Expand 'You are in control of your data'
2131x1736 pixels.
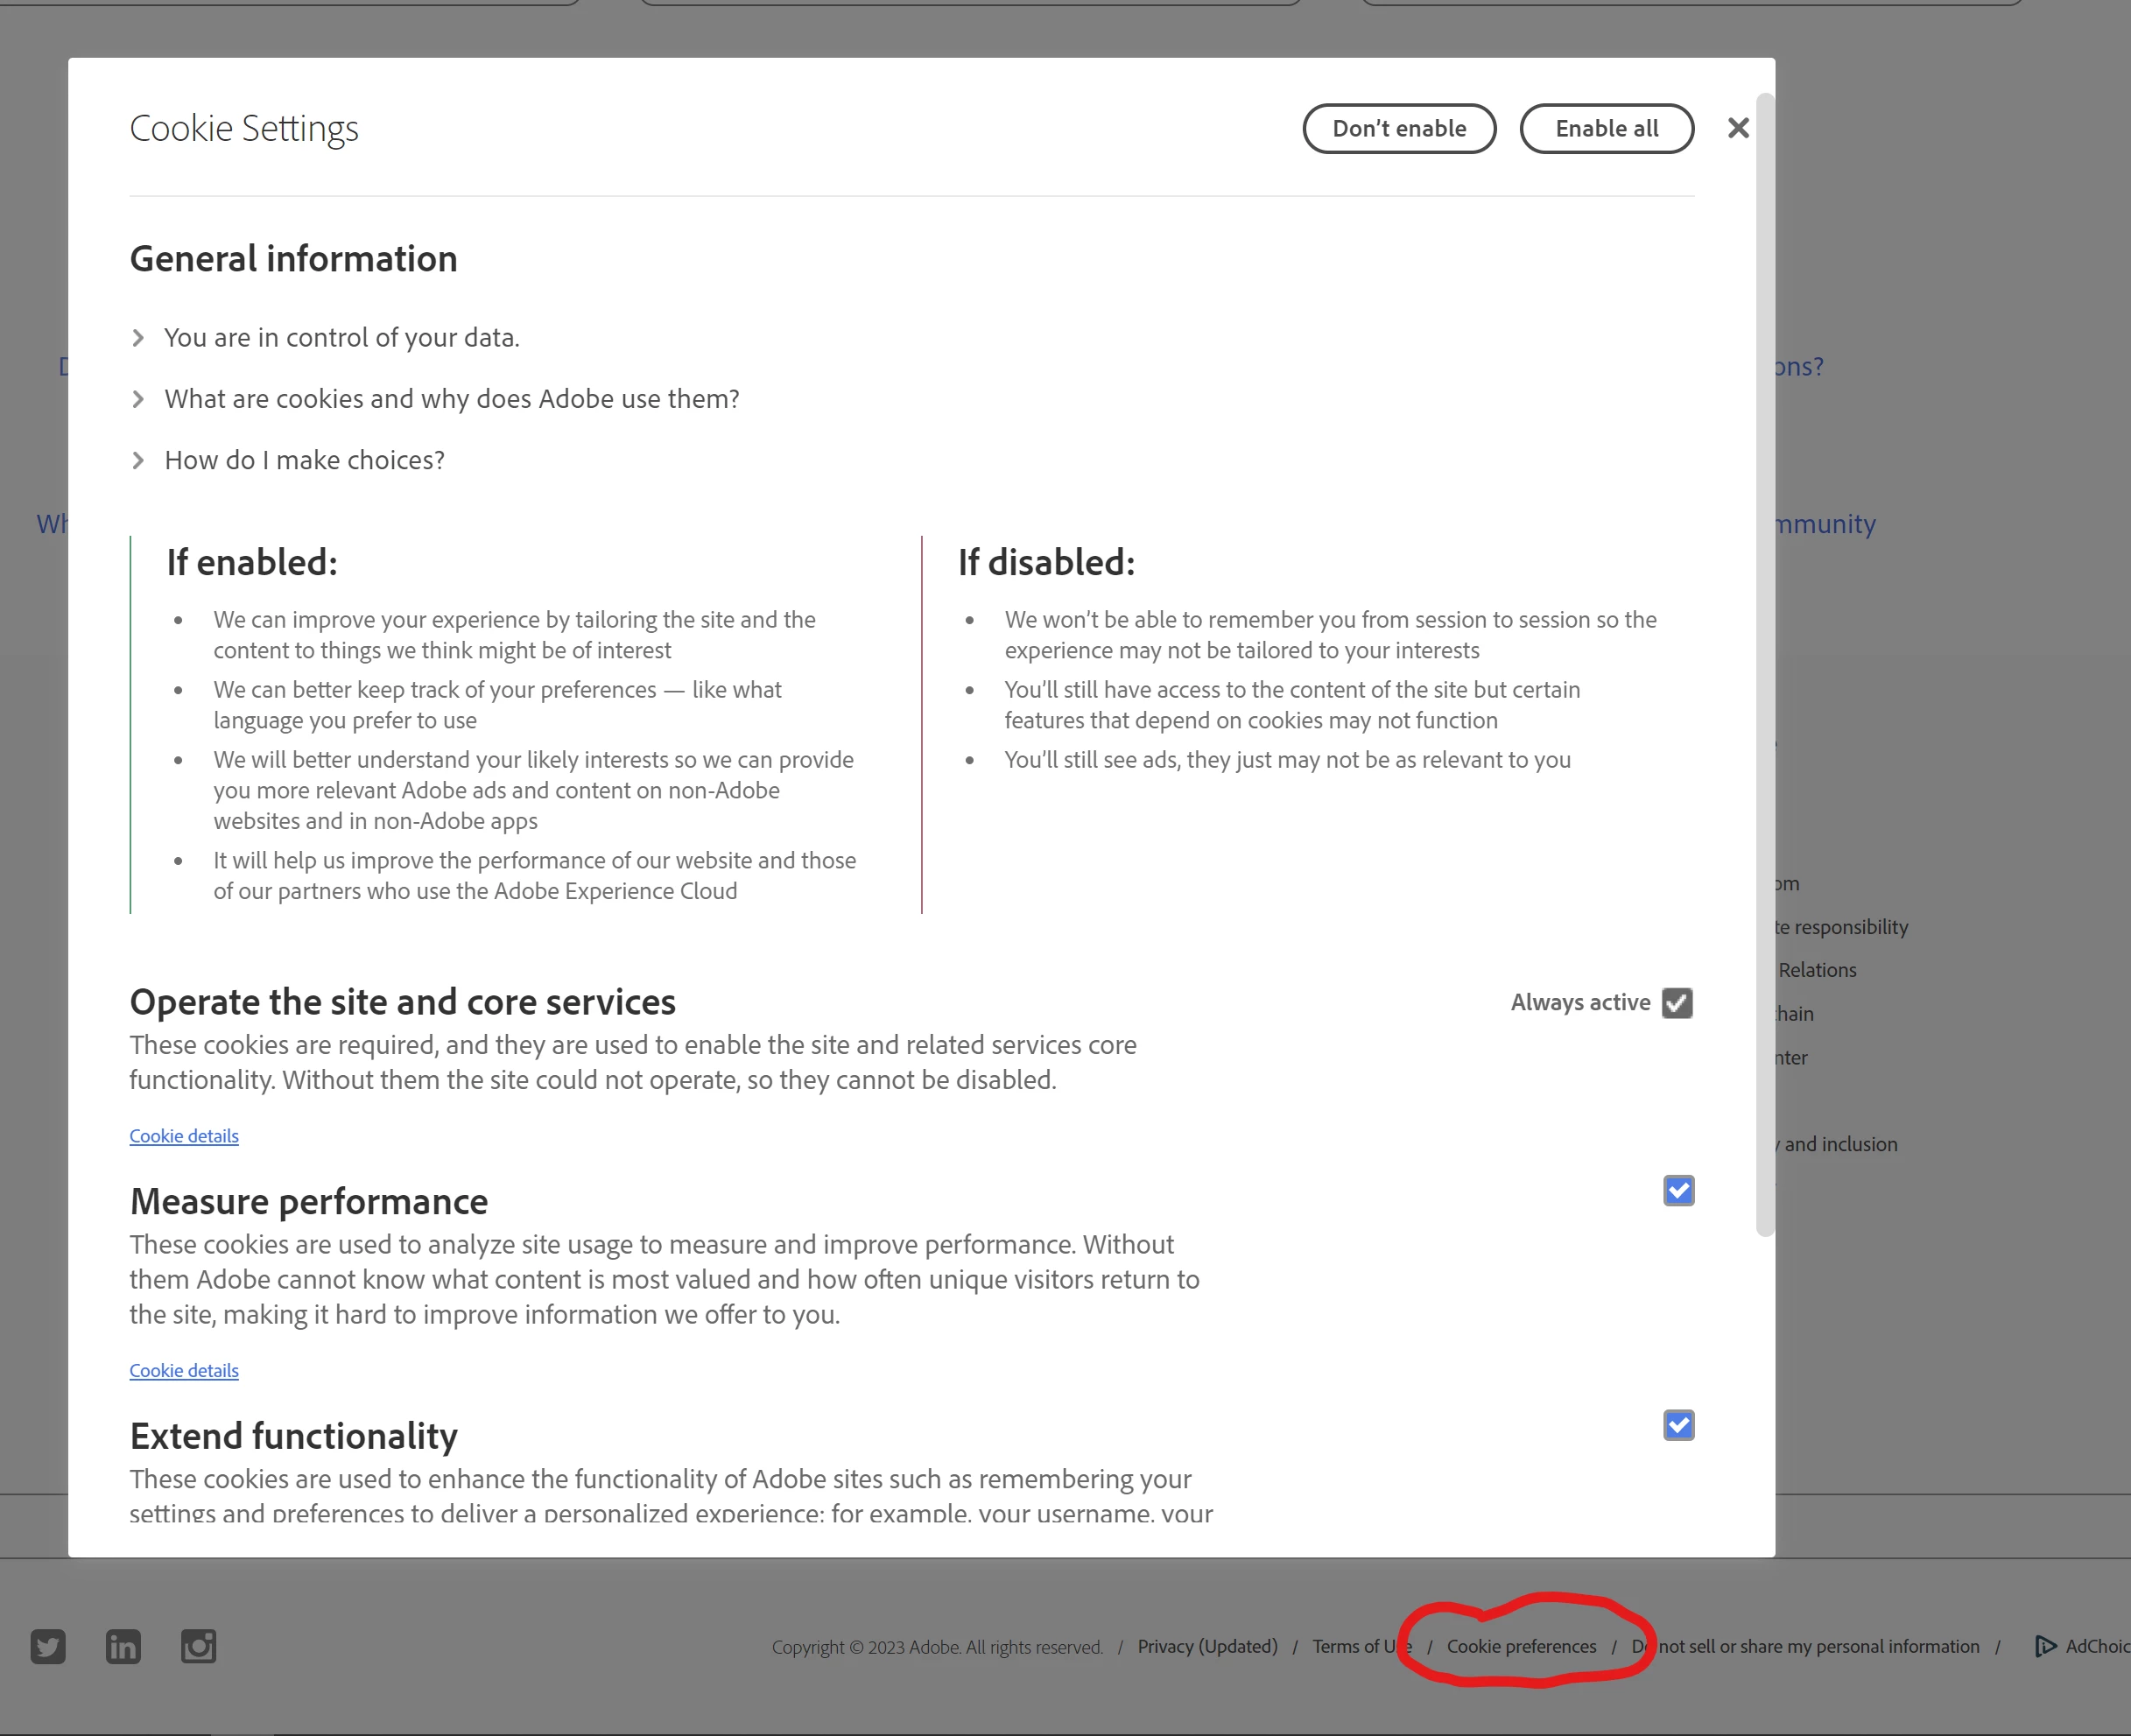click(x=341, y=338)
